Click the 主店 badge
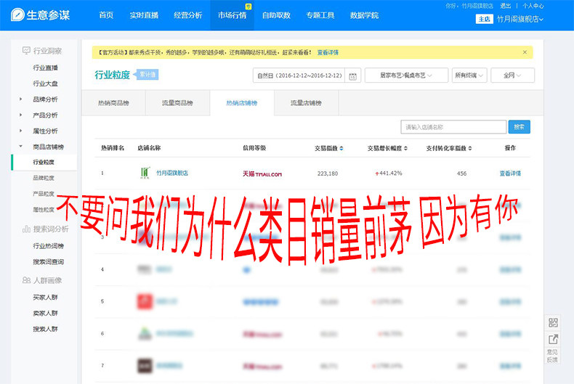 (485, 19)
